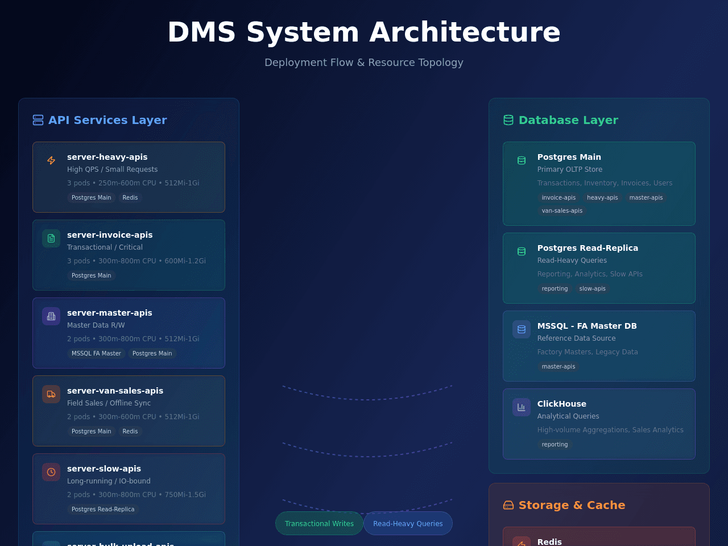Screen dimensions: 728x546
Task: Click 'High QPS / Small Requests' description
Action: click(113, 169)
